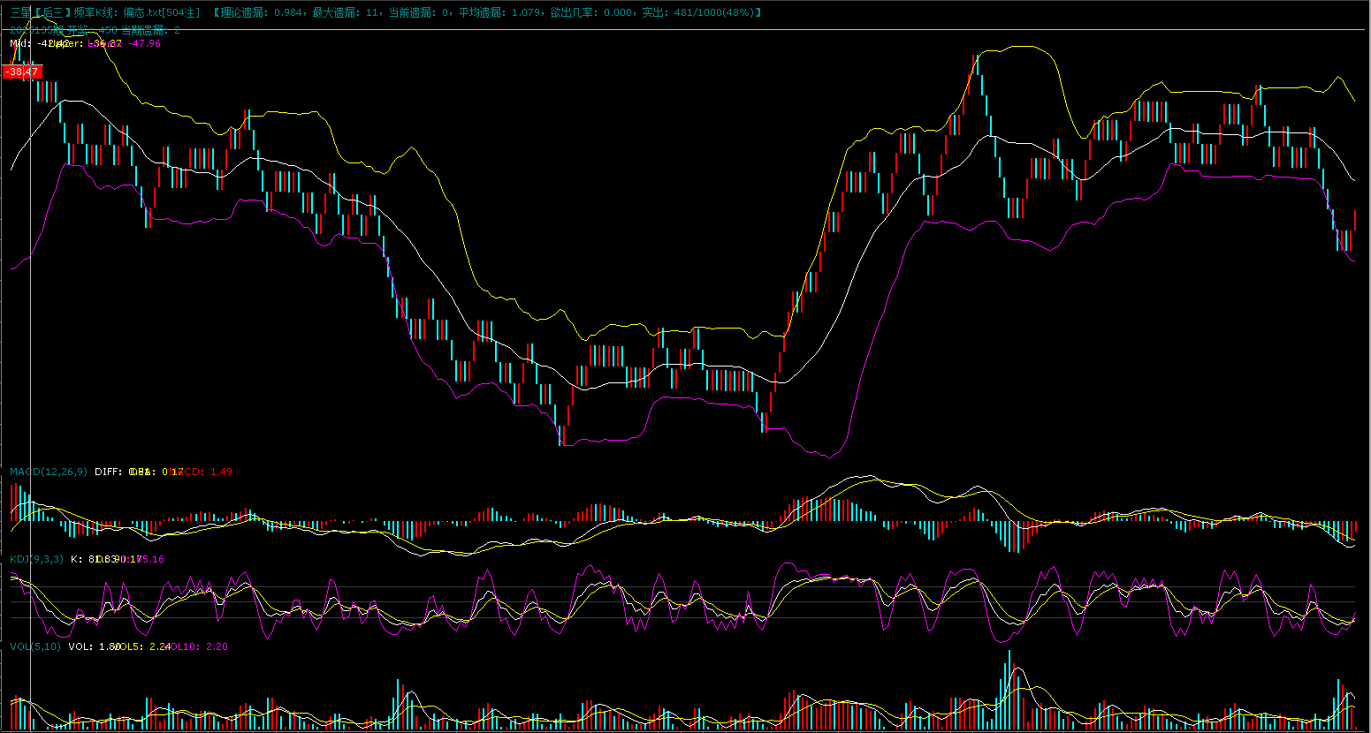The width and height of the screenshot is (1371, 733).
Task: Select the KDJ(9,3,3) indicator label
Action: pos(36,559)
